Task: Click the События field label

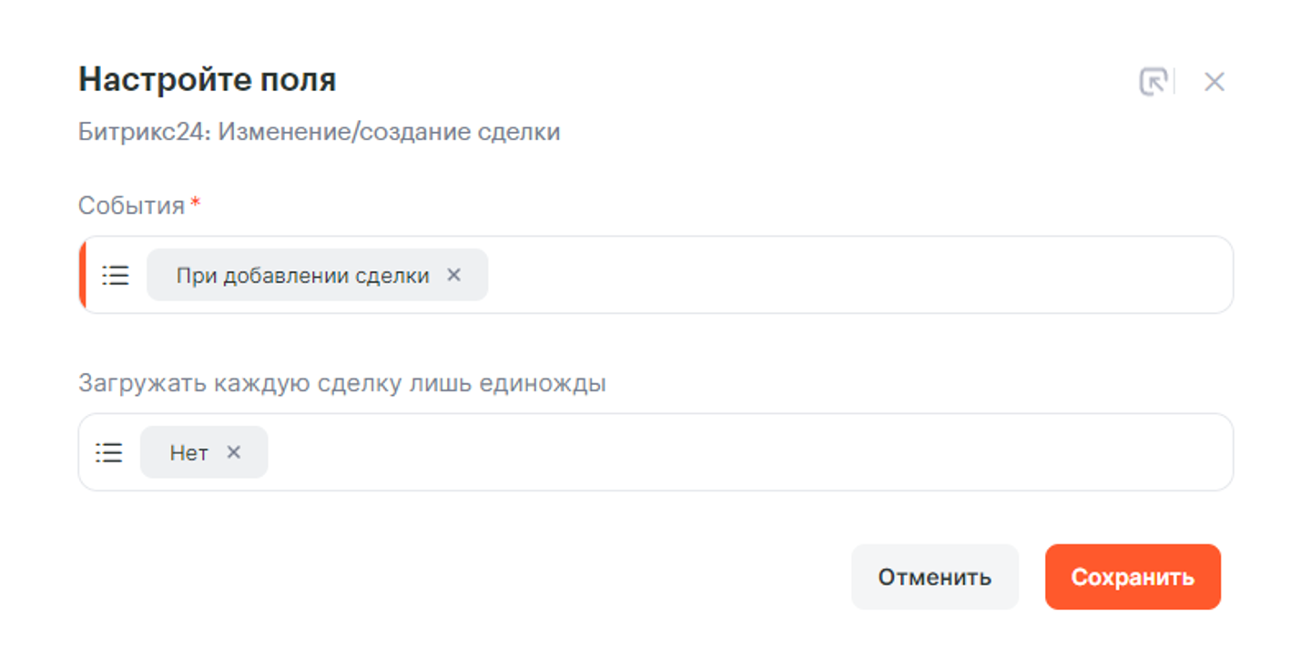Action: pos(131,206)
